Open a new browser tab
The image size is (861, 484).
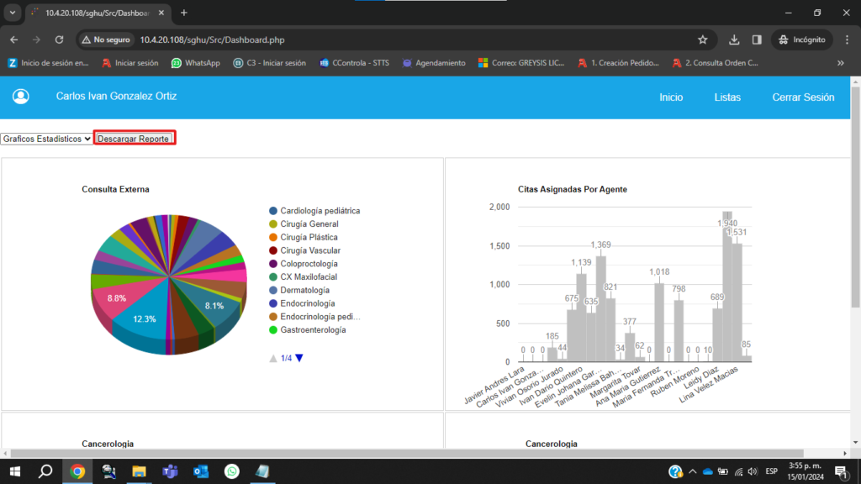(184, 13)
